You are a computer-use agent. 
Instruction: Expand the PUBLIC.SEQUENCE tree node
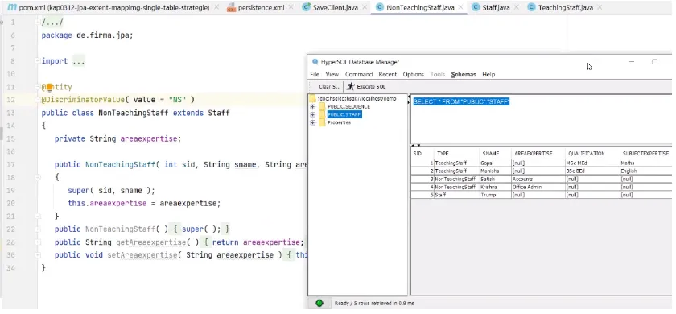point(312,106)
